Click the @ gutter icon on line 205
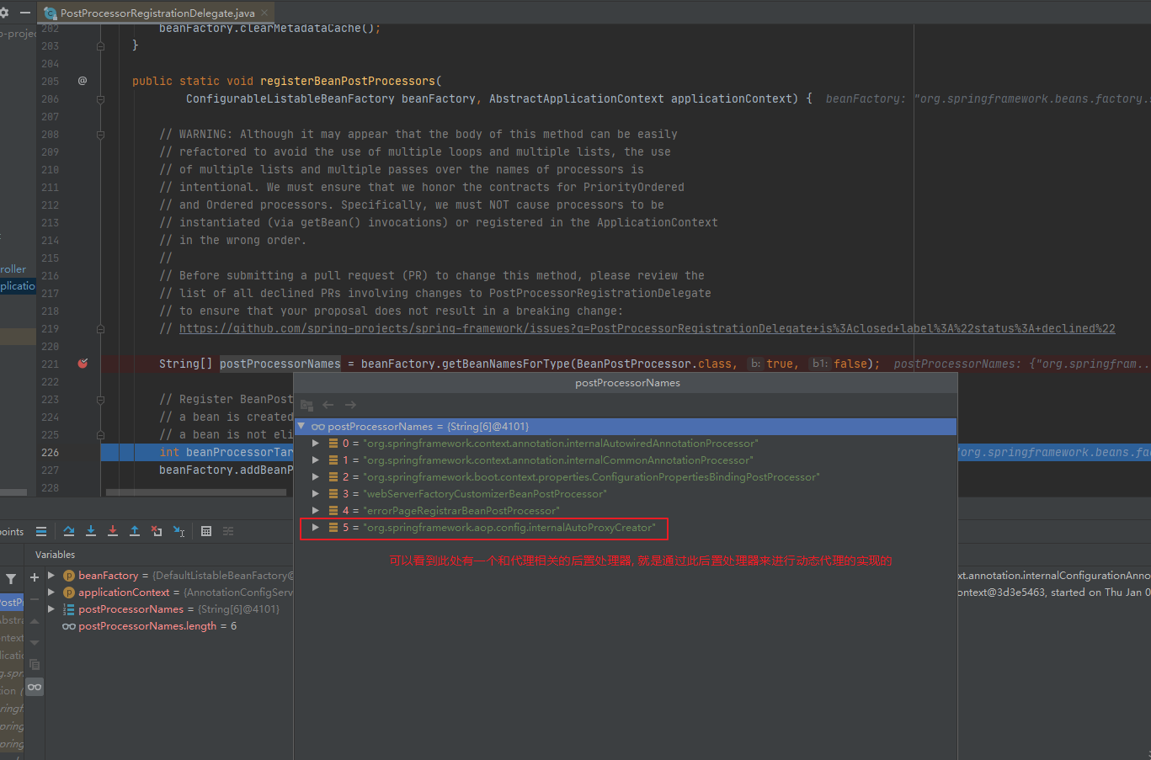1151x760 pixels. pyautogui.click(x=83, y=81)
